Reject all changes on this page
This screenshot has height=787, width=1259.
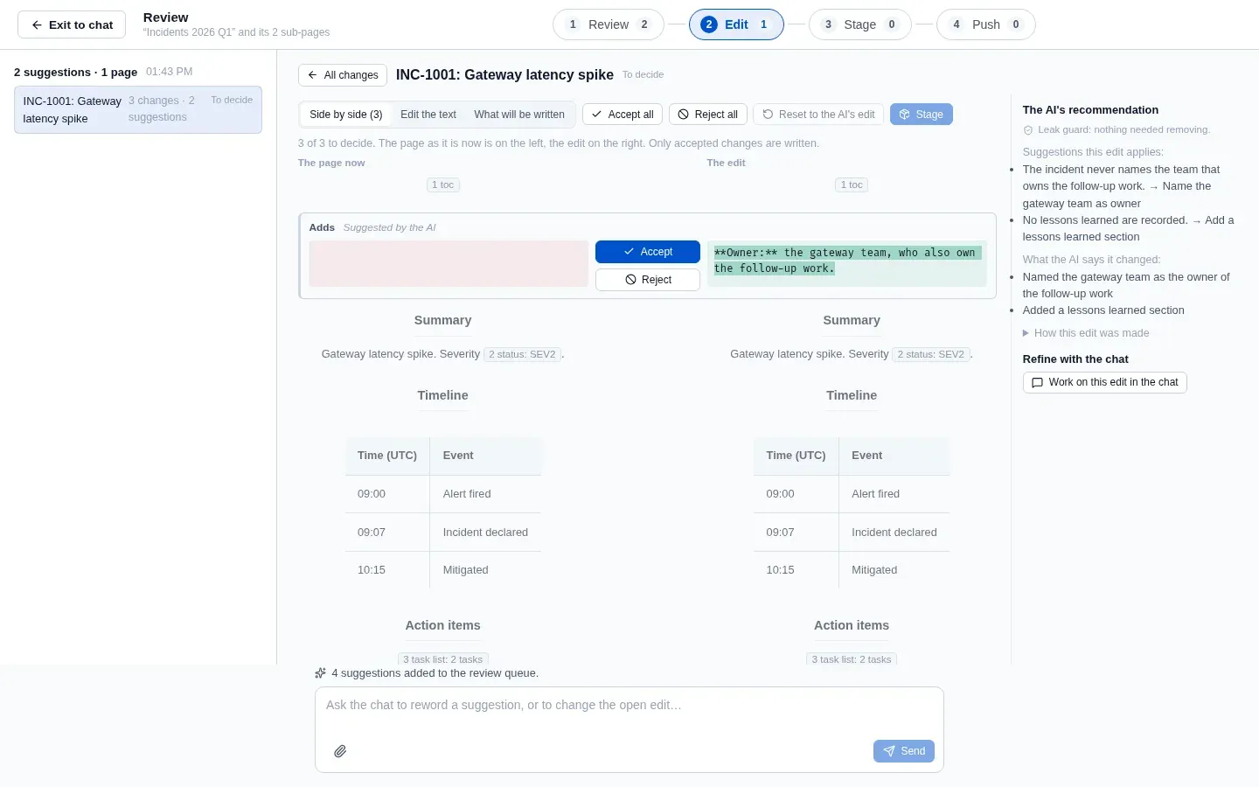[x=708, y=115]
